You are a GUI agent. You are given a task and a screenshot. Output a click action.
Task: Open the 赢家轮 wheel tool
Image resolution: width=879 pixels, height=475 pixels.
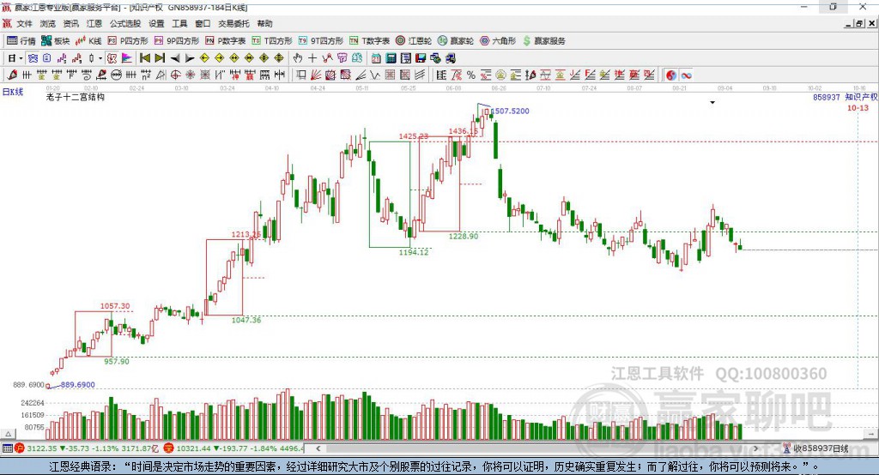(x=456, y=41)
